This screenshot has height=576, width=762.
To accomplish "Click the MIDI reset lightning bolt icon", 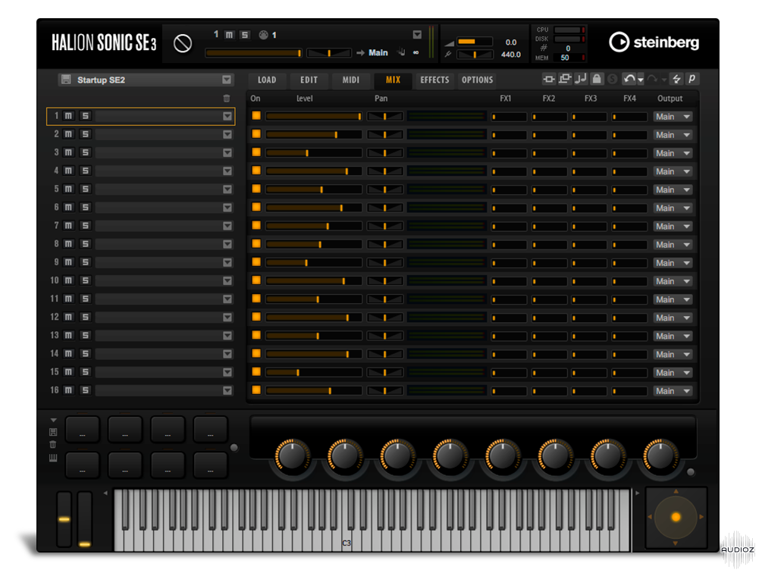I will 677,80.
